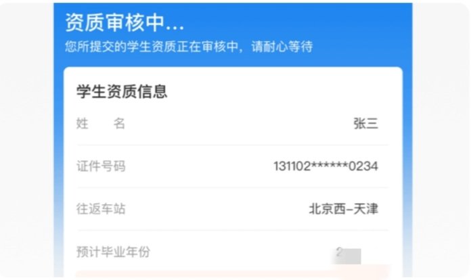Click the 往返车站 field label
471x280 pixels.
tap(101, 209)
